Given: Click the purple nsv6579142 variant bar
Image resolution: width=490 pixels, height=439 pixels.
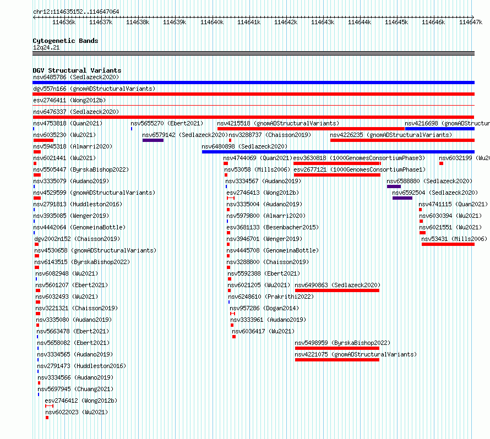Looking at the screenshot, I should point(153,140).
